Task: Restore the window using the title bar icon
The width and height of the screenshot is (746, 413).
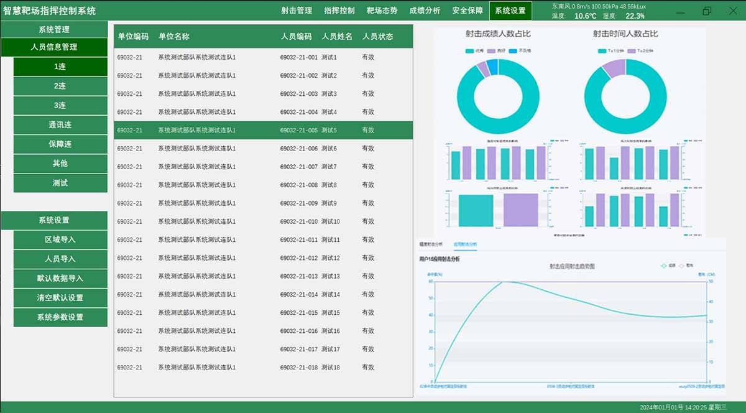Action: click(707, 11)
